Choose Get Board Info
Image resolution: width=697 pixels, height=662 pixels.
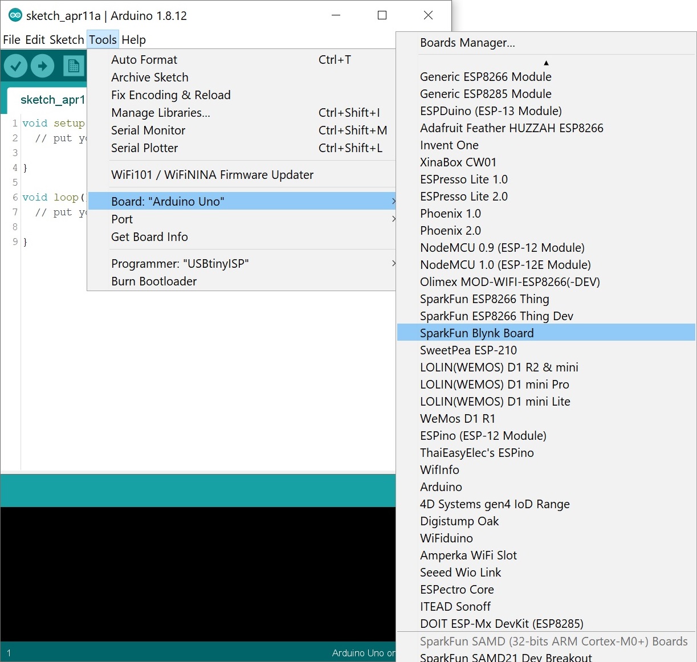click(241, 237)
